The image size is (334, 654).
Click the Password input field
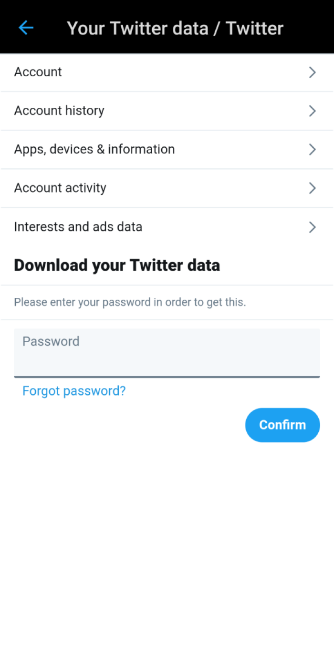click(167, 353)
